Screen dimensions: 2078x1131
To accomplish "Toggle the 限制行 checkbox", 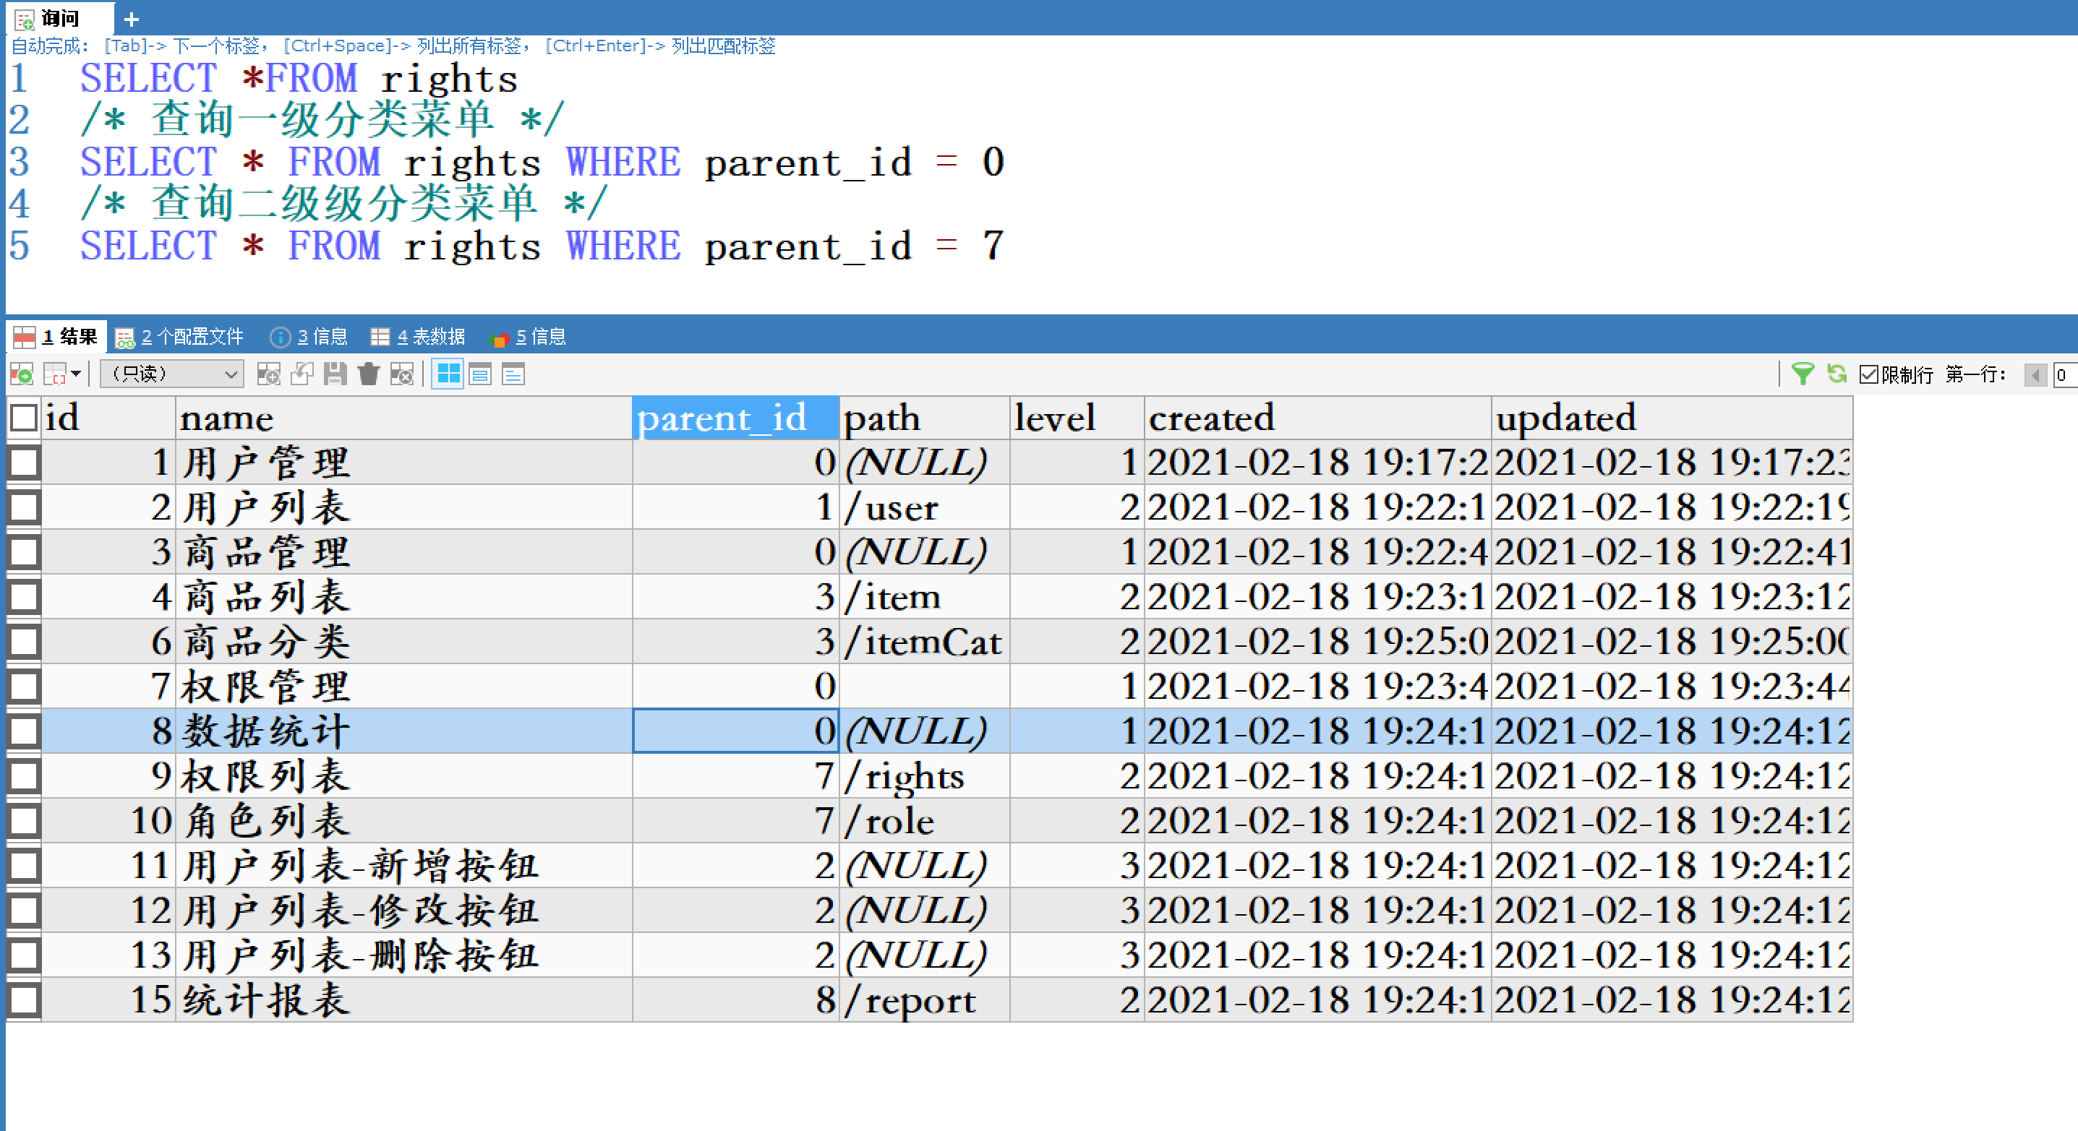I will point(1868,375).
